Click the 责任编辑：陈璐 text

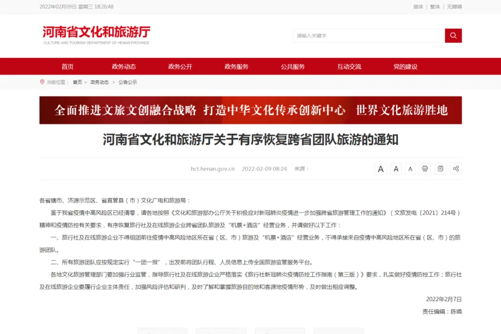[442, 312]
